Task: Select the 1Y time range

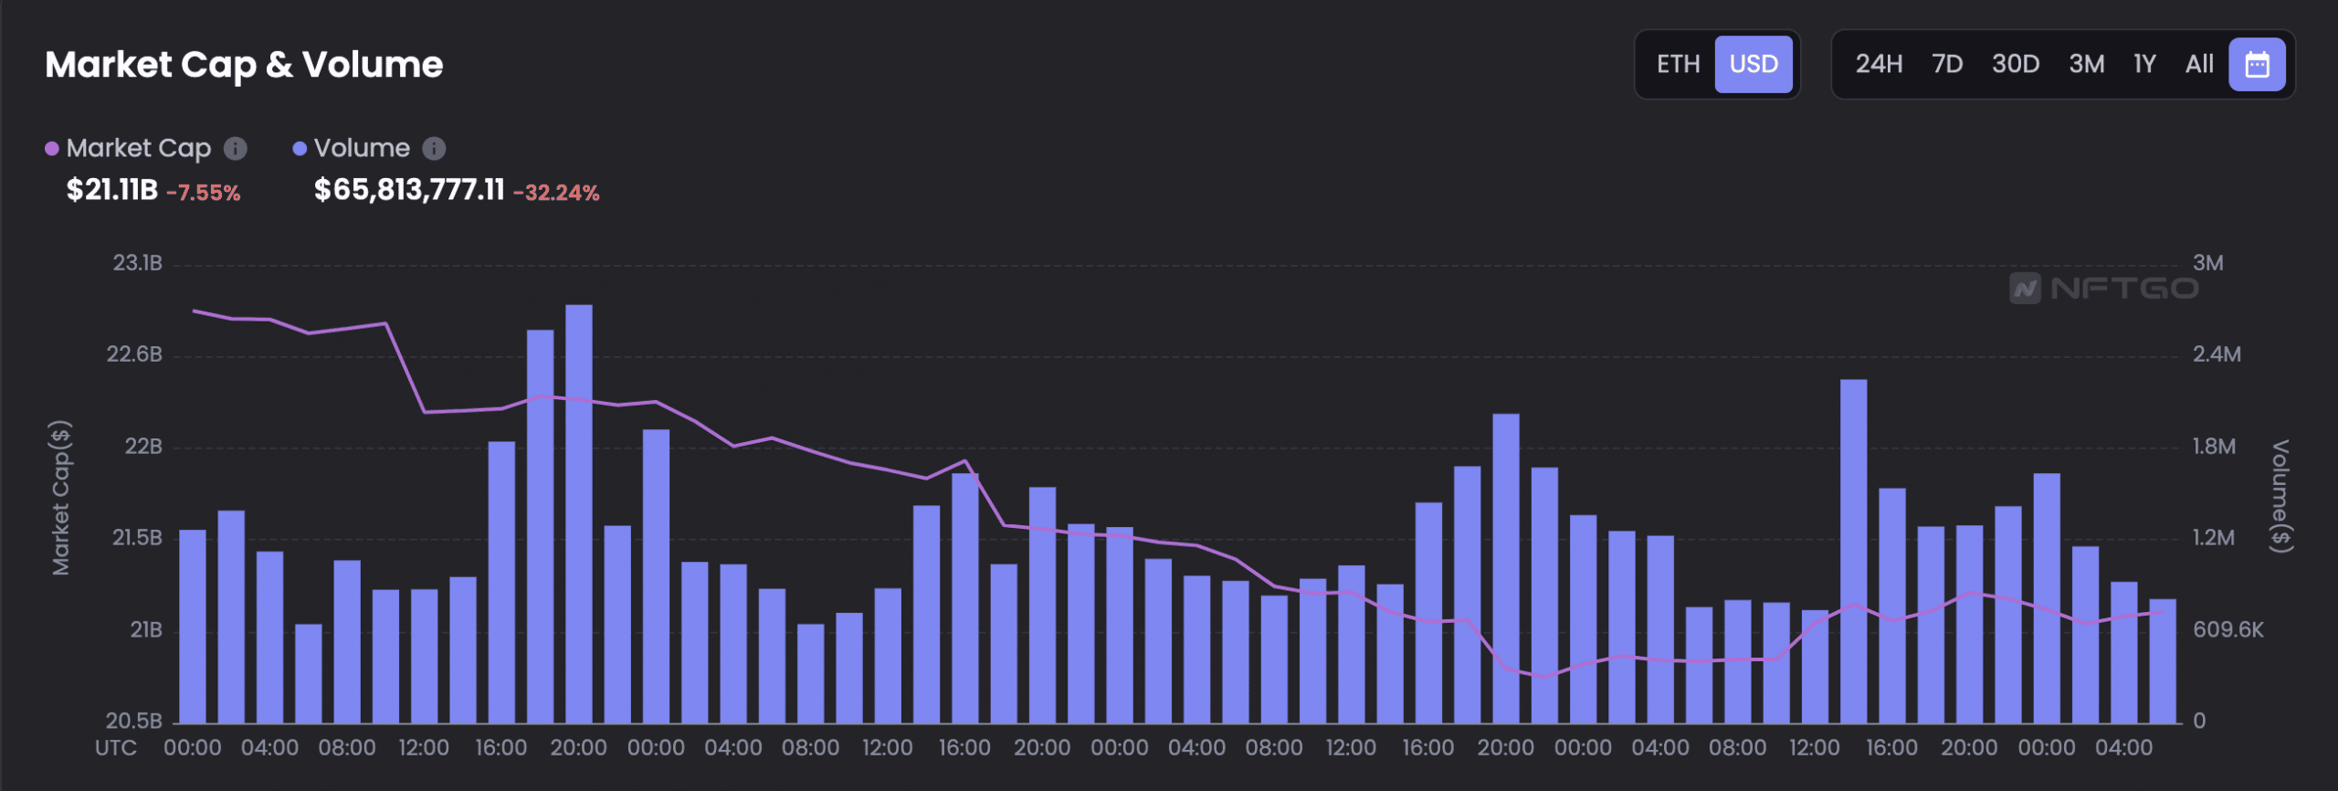Action: coord(2144,65)
